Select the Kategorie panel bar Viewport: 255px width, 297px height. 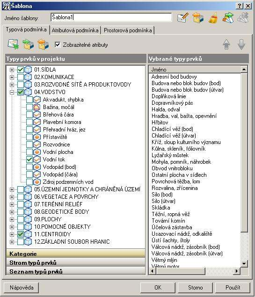click(76, 254)
